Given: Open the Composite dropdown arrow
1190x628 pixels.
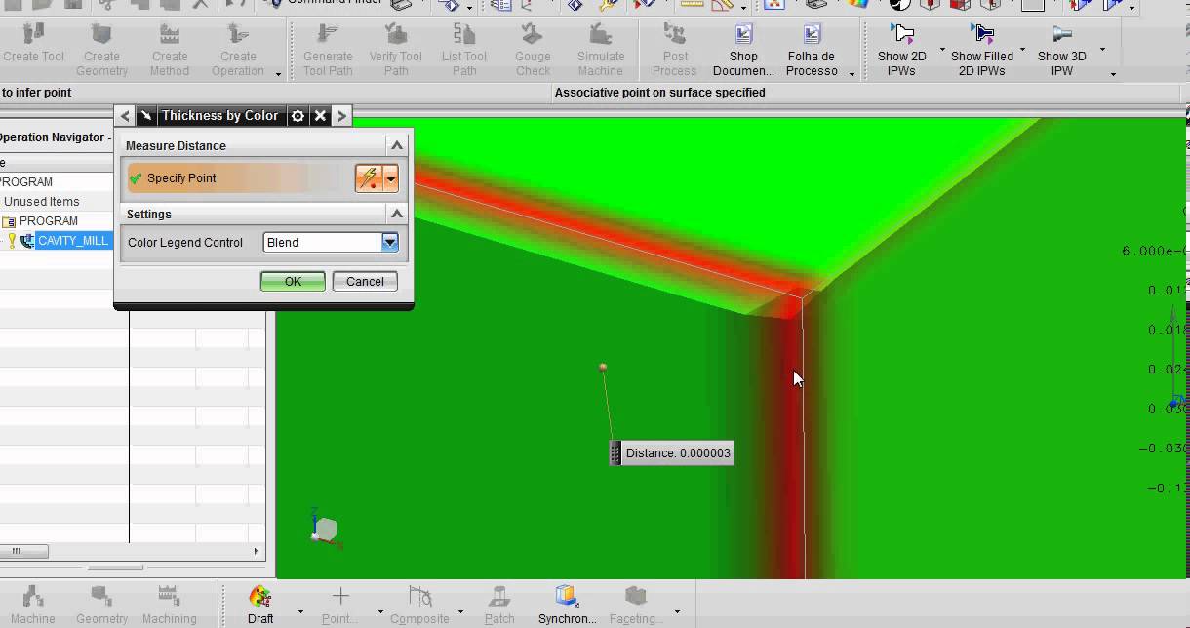Looking at the screenshot, I should [x=460, y=612].
